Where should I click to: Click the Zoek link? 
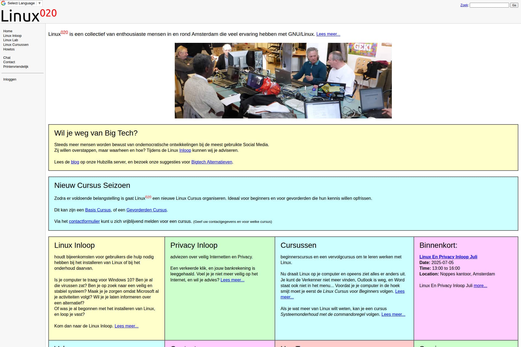[x=464, y=5]
